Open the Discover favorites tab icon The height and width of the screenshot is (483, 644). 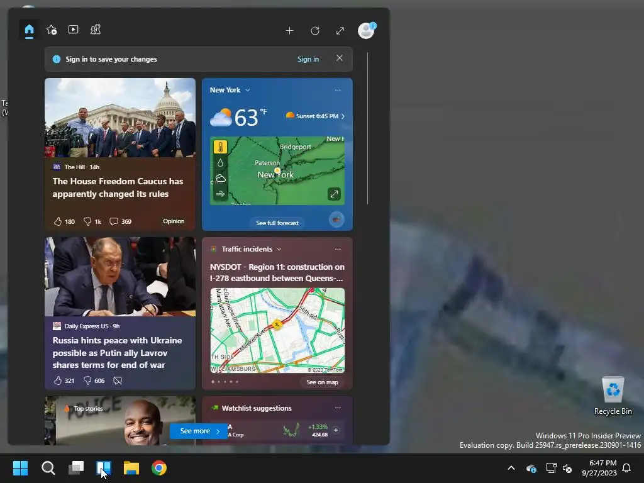[x=52, y=30]
